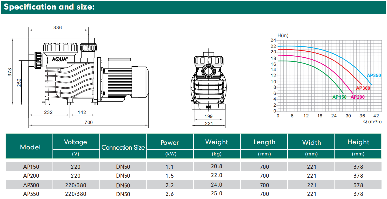
Task: Click the 1.5 power cell
Action: 170,176
